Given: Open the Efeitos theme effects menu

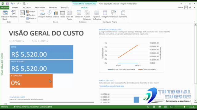Looking at the screenshot, I should click(31, 18).
